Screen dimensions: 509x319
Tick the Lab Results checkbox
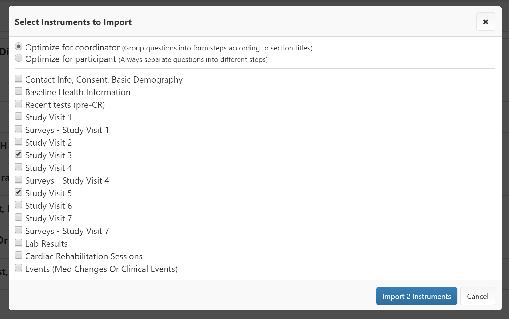coord(19,243)
